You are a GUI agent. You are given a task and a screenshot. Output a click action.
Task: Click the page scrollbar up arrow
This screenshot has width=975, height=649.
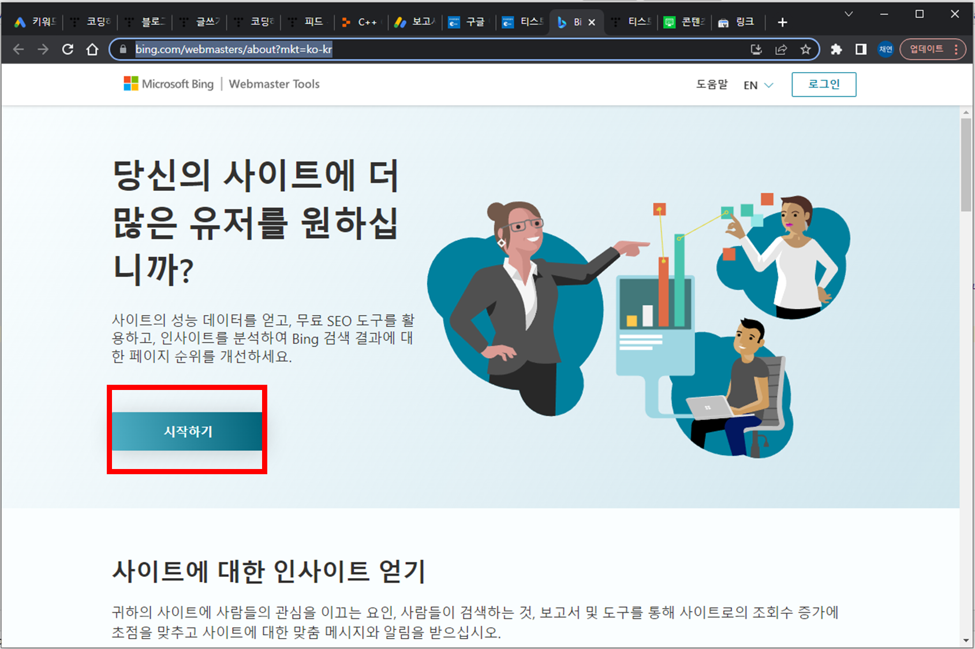point(966,112)
